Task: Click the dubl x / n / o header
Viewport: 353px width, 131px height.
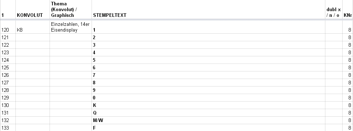Action: point(334,9)
